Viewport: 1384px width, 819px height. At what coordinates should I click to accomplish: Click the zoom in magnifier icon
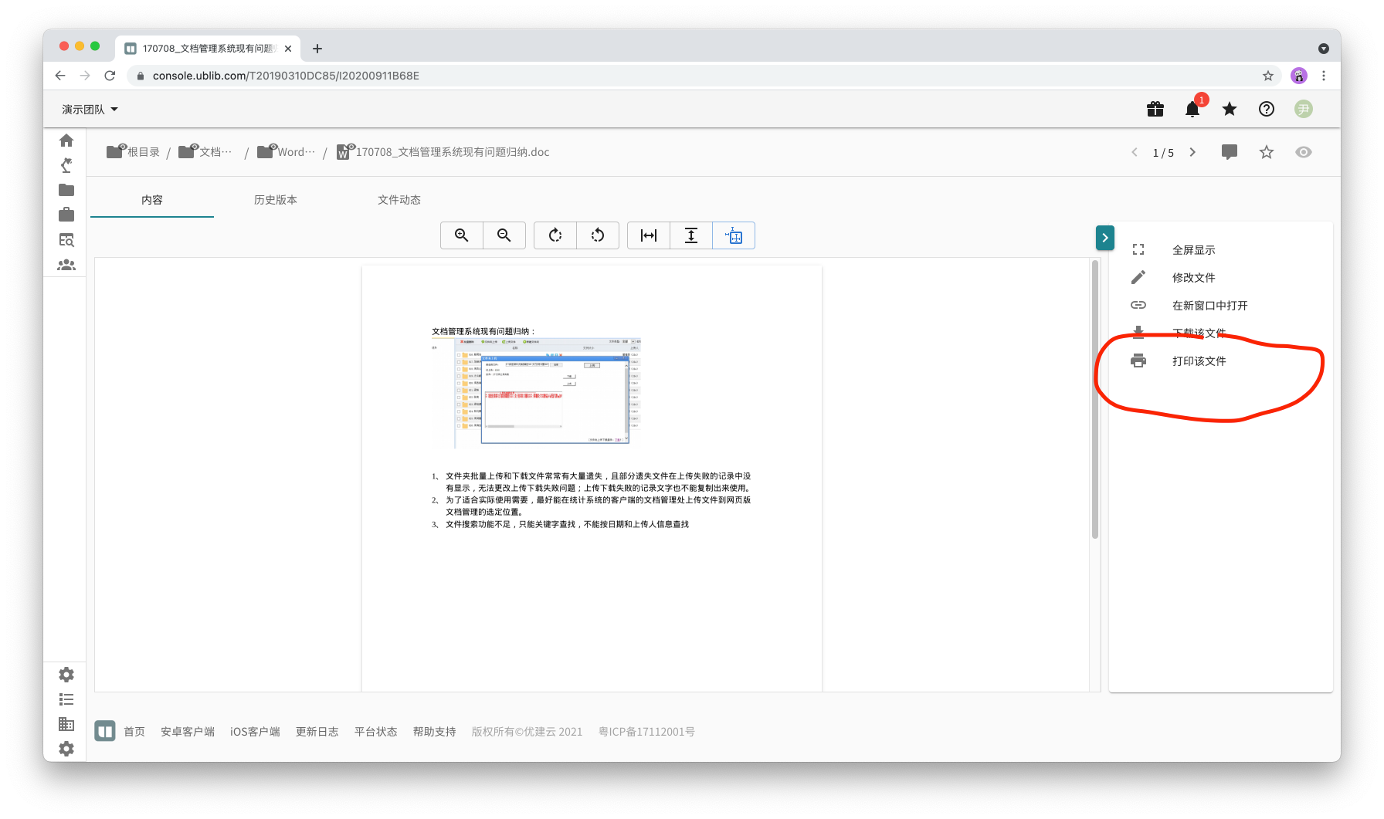tap(462, 235)
